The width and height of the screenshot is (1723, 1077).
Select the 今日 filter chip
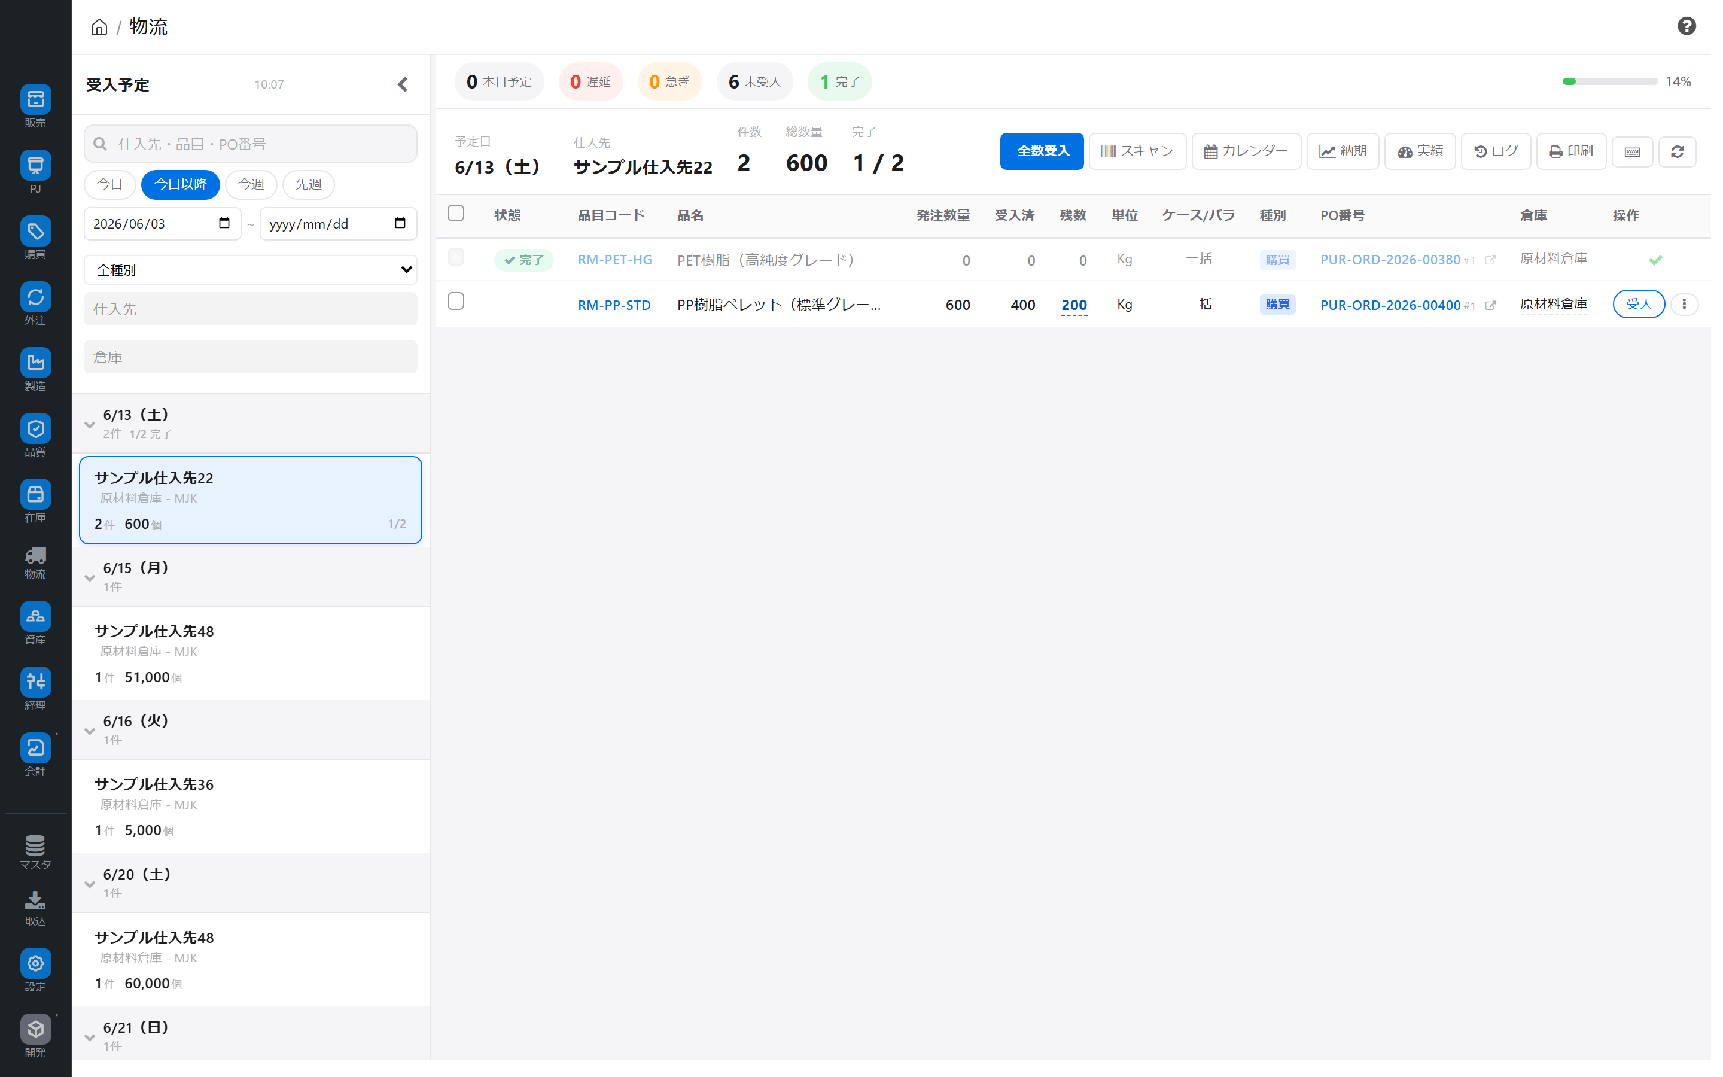point(109,184)
